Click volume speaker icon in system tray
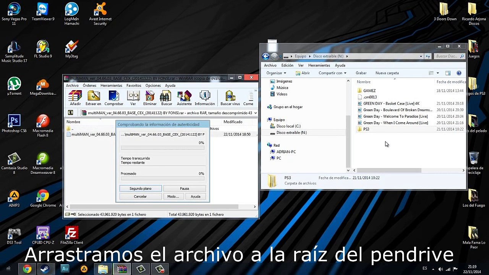 click(440, 269)
